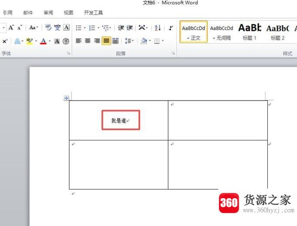
Task: Align text left
Action: point(79,41)
